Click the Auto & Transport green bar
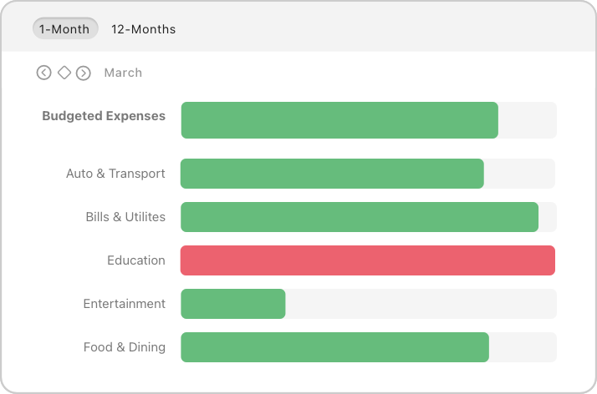The image size is (597, 394). click(x=332, y=174)
